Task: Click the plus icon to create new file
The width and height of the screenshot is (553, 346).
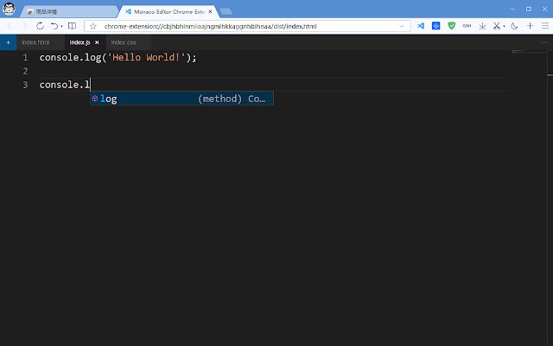Action: click(8, 42)
